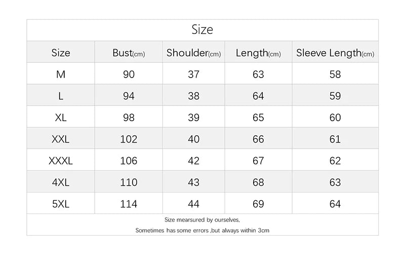
Task: Select sleeve length value 59 in L row
Action: click(335, 96)
